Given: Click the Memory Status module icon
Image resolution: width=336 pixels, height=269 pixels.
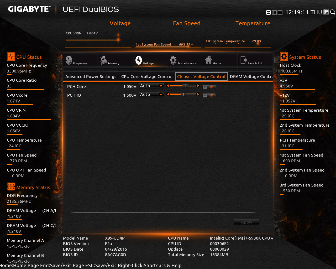Looking at the screenshot, I should pyautogui.click(x=11, y=187).
